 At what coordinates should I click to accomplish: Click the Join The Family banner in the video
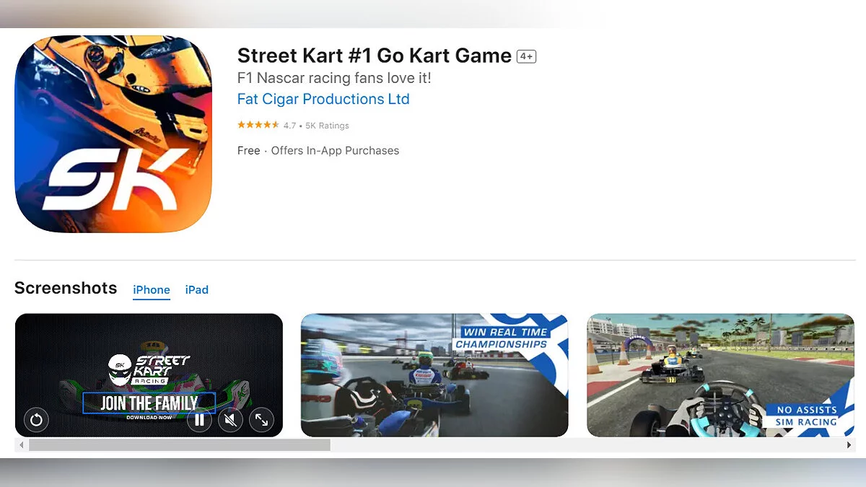point(149,403)
